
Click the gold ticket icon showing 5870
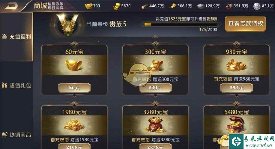pos(116,6)
